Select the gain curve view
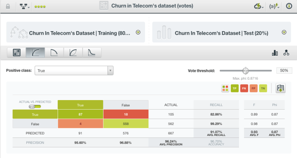Viewport: 297px width, 158px height. click(x=73, y=53)
